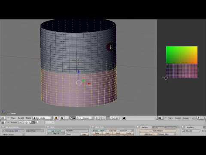
Task: Open the 3D view window type selector
Action: point(3,118)
